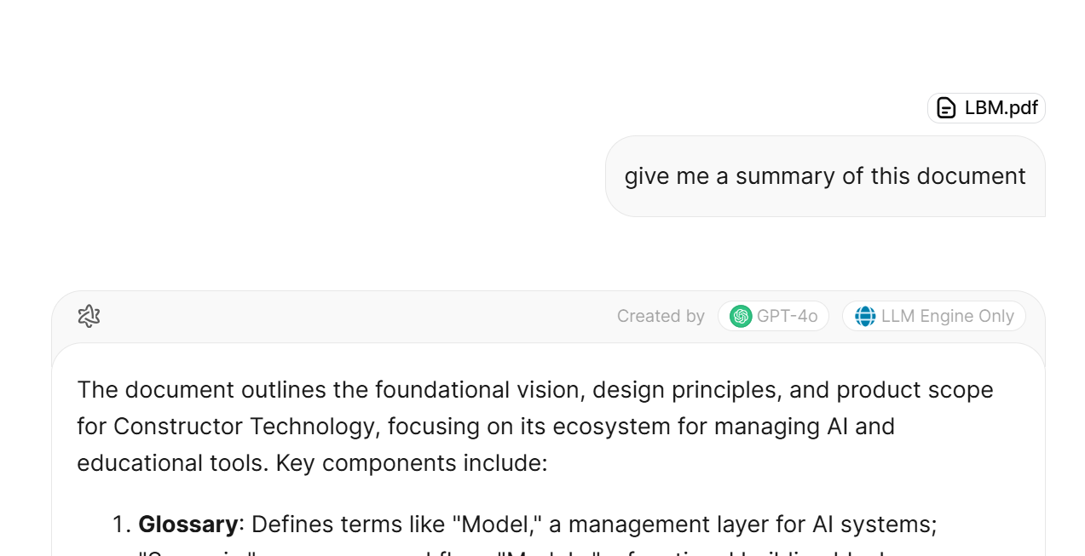Viewport: 1085px width, 556px height.
Task: Click the assistant logo in response header
Action: [89, 316]
